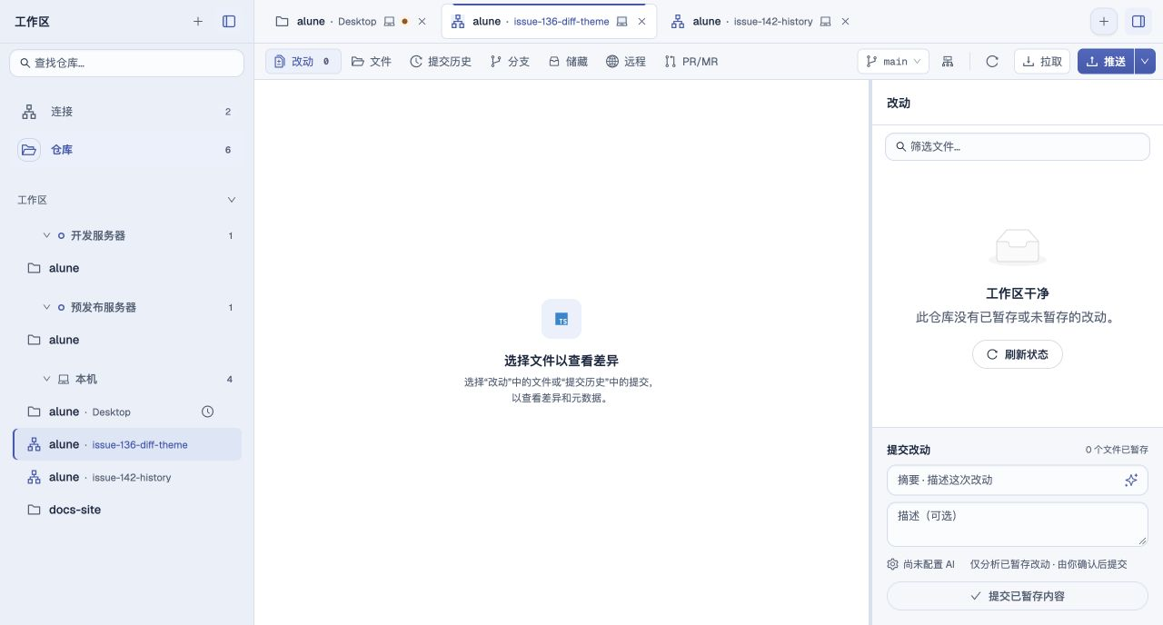
Task: Open the 远程 remotes view
Action: pyautogui.click(x=626, y=61)
